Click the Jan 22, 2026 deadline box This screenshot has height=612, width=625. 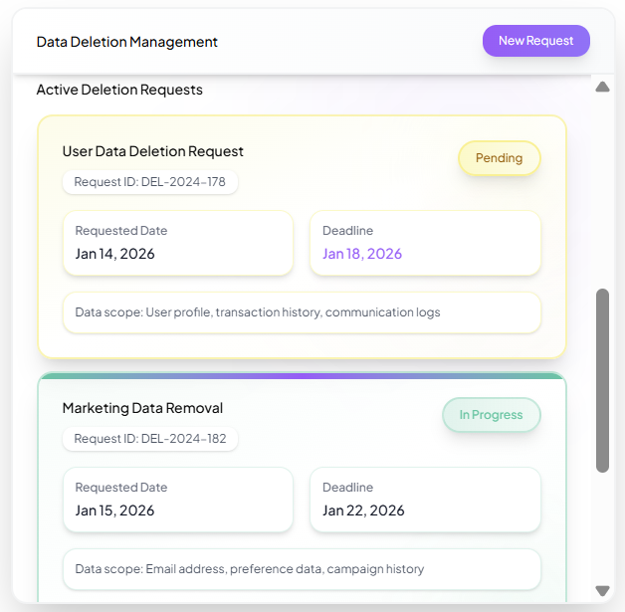click(425, 500)
